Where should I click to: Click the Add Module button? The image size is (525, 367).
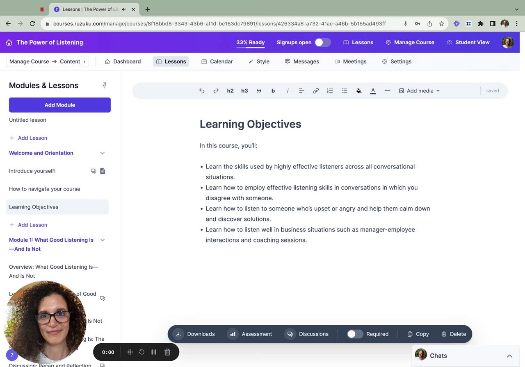click(60, 105)
